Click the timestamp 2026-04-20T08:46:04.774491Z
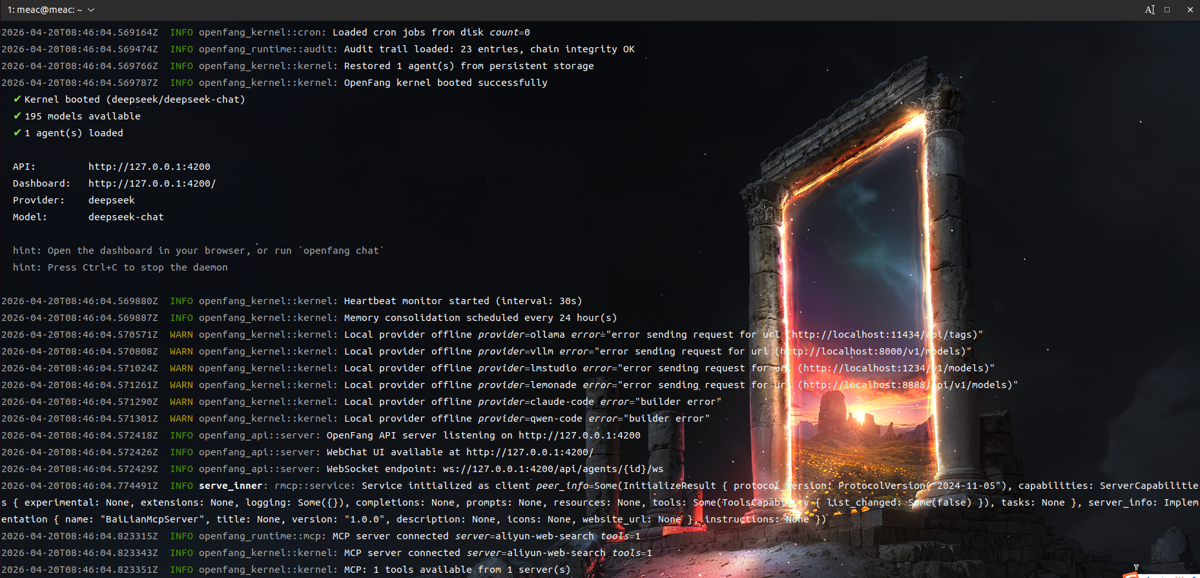The width and height of the screenshot is (1200, 578). click(79, 486)
